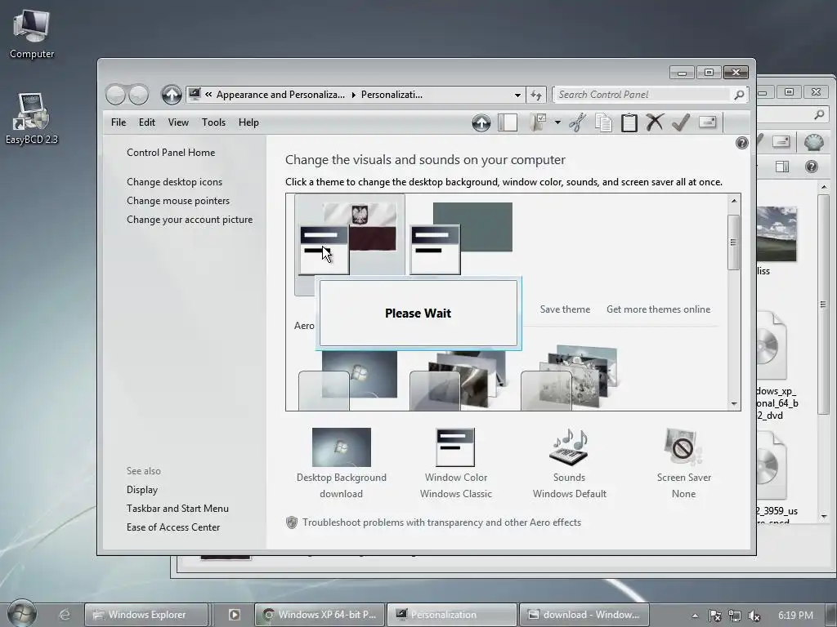Launch Internet Explorer from the taskbar
837x627 pixels.
64,615
